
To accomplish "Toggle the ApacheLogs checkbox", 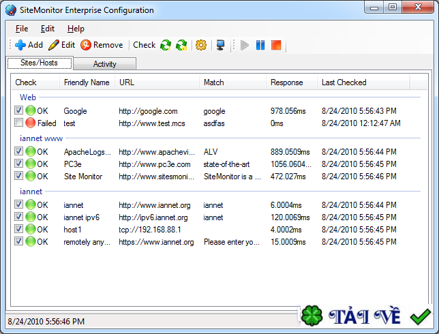I will 19,151.
